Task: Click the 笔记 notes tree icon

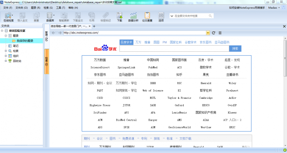Action: (x=10, y=46)
